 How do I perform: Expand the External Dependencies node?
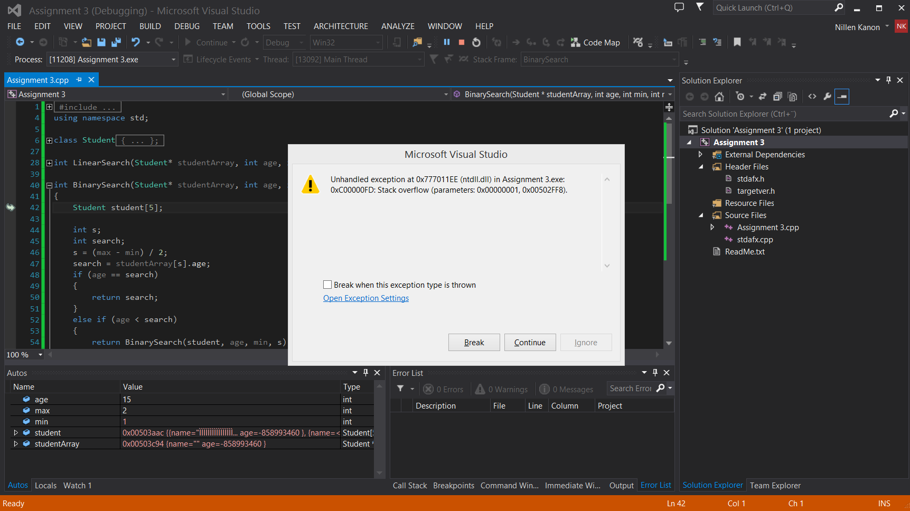[x=700, y=155]
